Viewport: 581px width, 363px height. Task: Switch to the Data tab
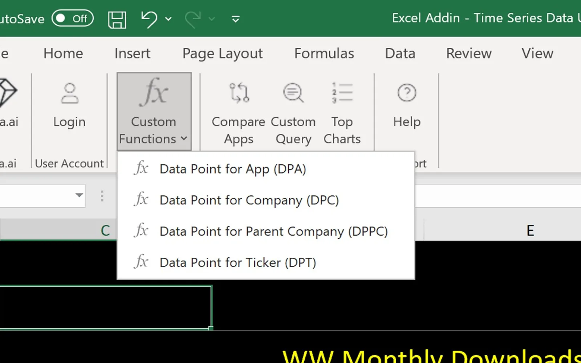(400, 53)
